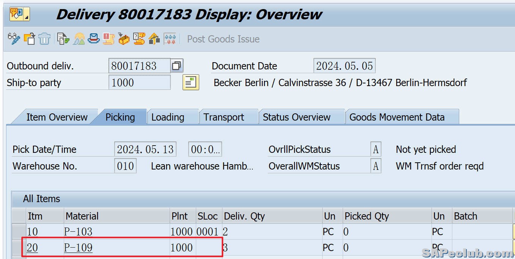515x259 pixels.
Task: Click the Incompletion Log scroll icon
Action: [109, 39]
